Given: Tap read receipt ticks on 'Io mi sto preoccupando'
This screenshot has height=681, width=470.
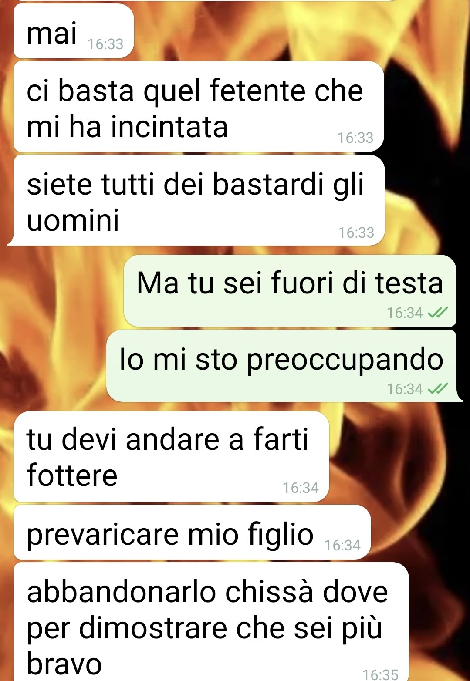Looking at the screenshot, I should pos(437,388).
